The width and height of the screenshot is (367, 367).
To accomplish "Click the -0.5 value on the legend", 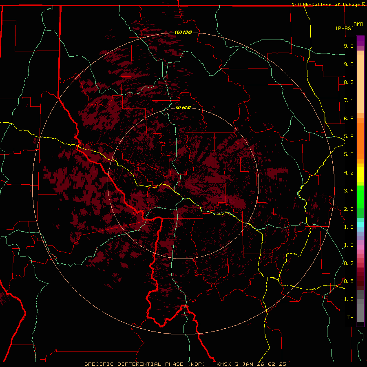I will (347, 281).
